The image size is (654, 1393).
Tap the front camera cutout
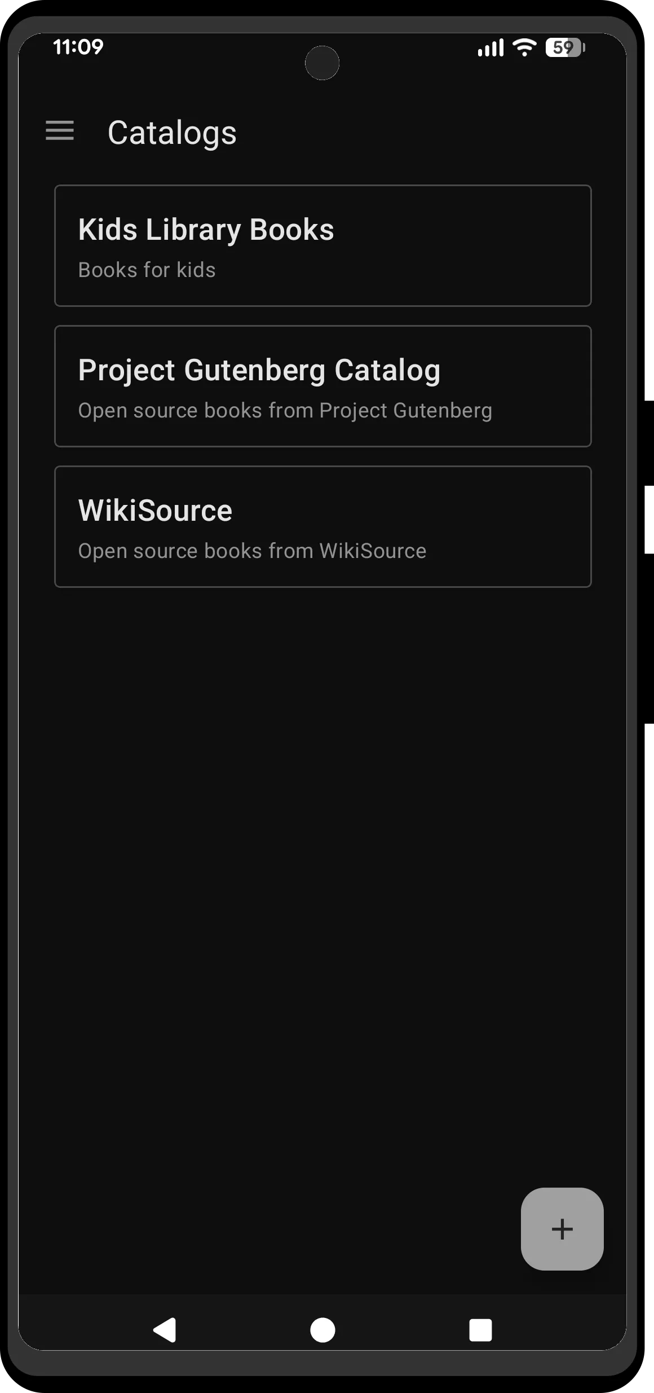point(322,63)
